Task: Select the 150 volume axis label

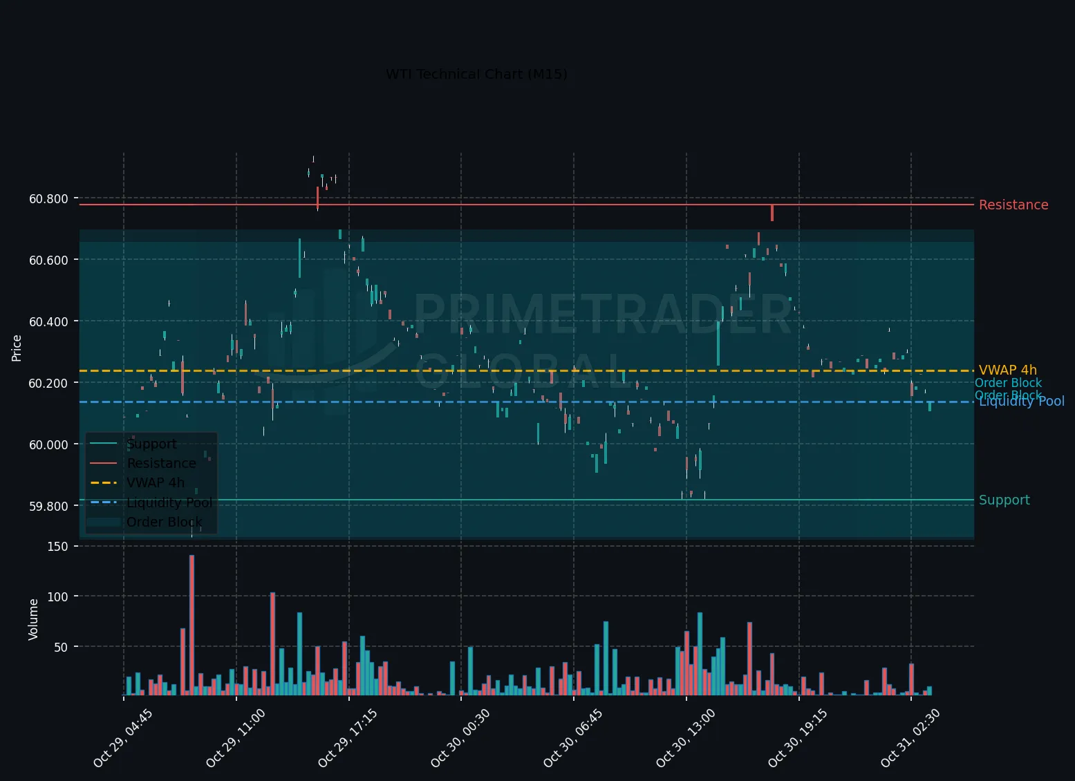Action: 59,546
